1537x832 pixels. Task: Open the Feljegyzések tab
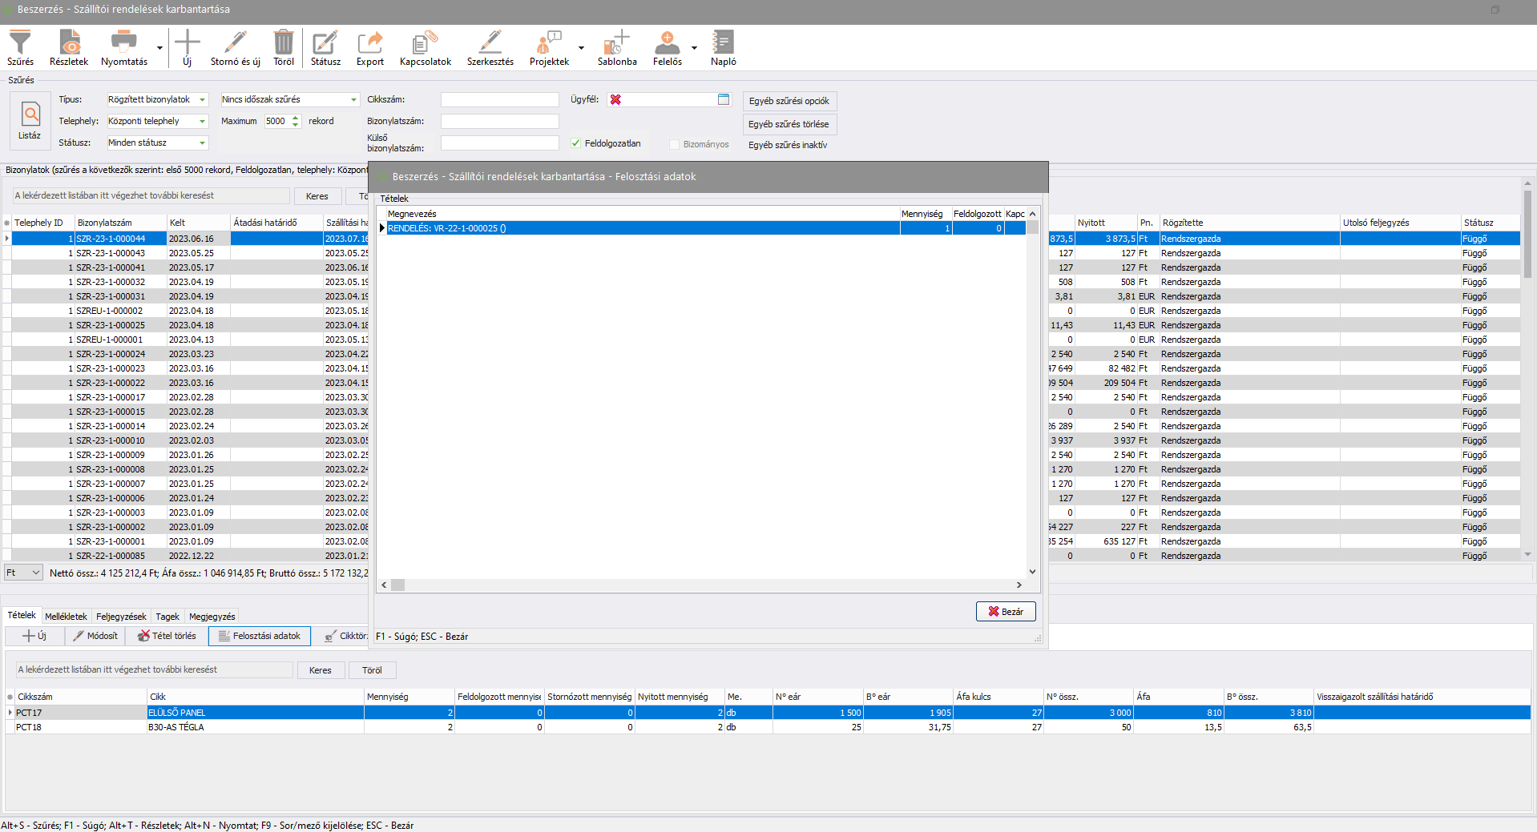pos(121,617)
